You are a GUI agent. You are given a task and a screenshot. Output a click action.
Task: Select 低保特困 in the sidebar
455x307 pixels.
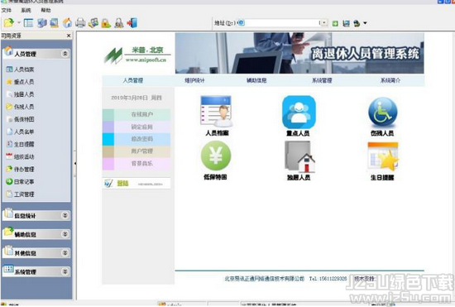pos(21,119)
